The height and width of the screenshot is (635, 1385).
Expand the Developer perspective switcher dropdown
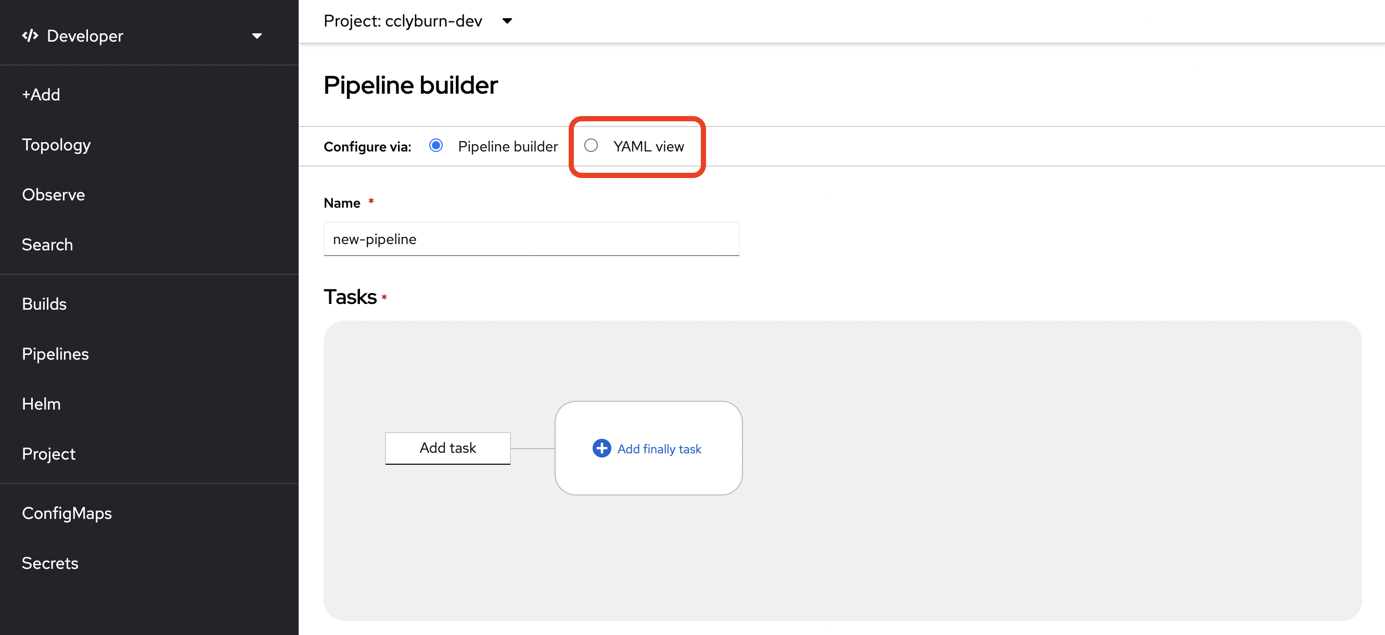tap(257, 36)
